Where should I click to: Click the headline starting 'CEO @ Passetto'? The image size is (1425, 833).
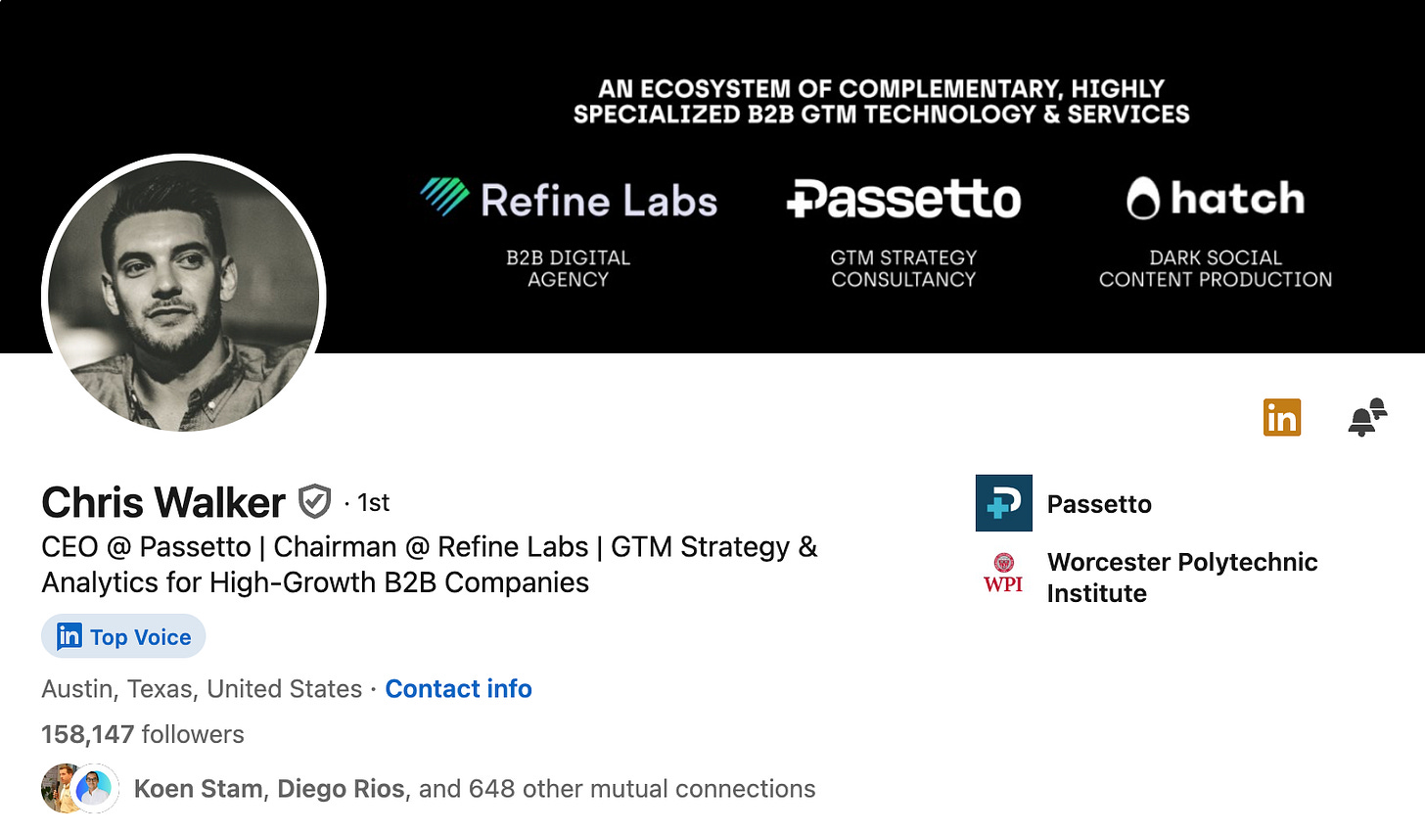tap(430, 565)
